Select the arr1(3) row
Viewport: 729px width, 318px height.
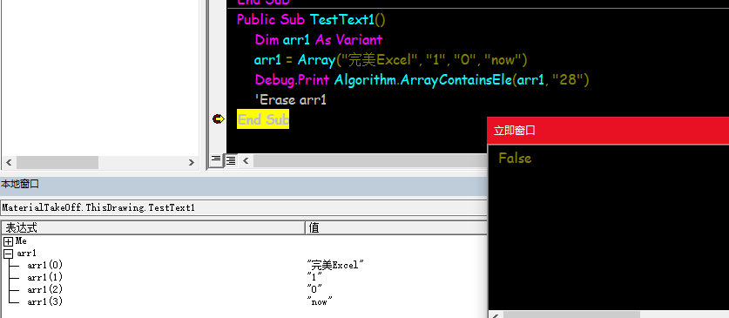click(x=244, y=301)
